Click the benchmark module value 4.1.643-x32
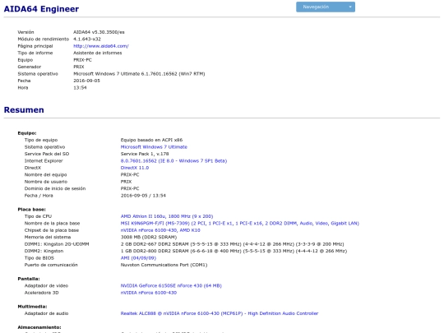Viewport: 444px width, 333px height. 87,39
